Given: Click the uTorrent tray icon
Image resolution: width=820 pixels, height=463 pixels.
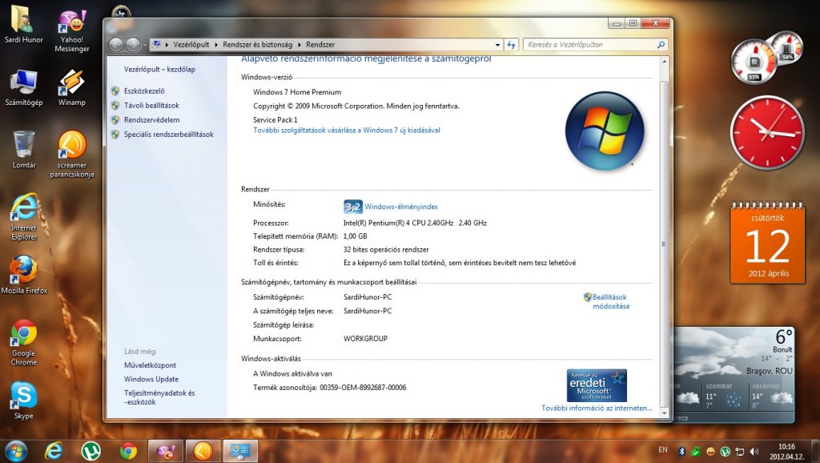Looking at the screenshot, I should coord(726,451).
